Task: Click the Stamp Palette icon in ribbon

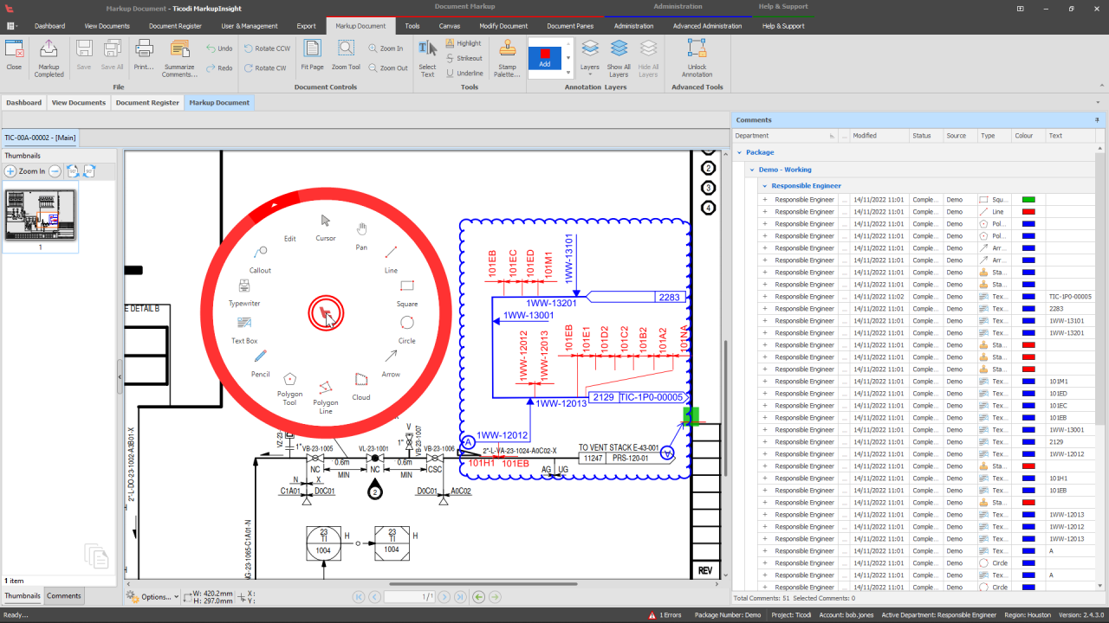Action: coord(507,59)
